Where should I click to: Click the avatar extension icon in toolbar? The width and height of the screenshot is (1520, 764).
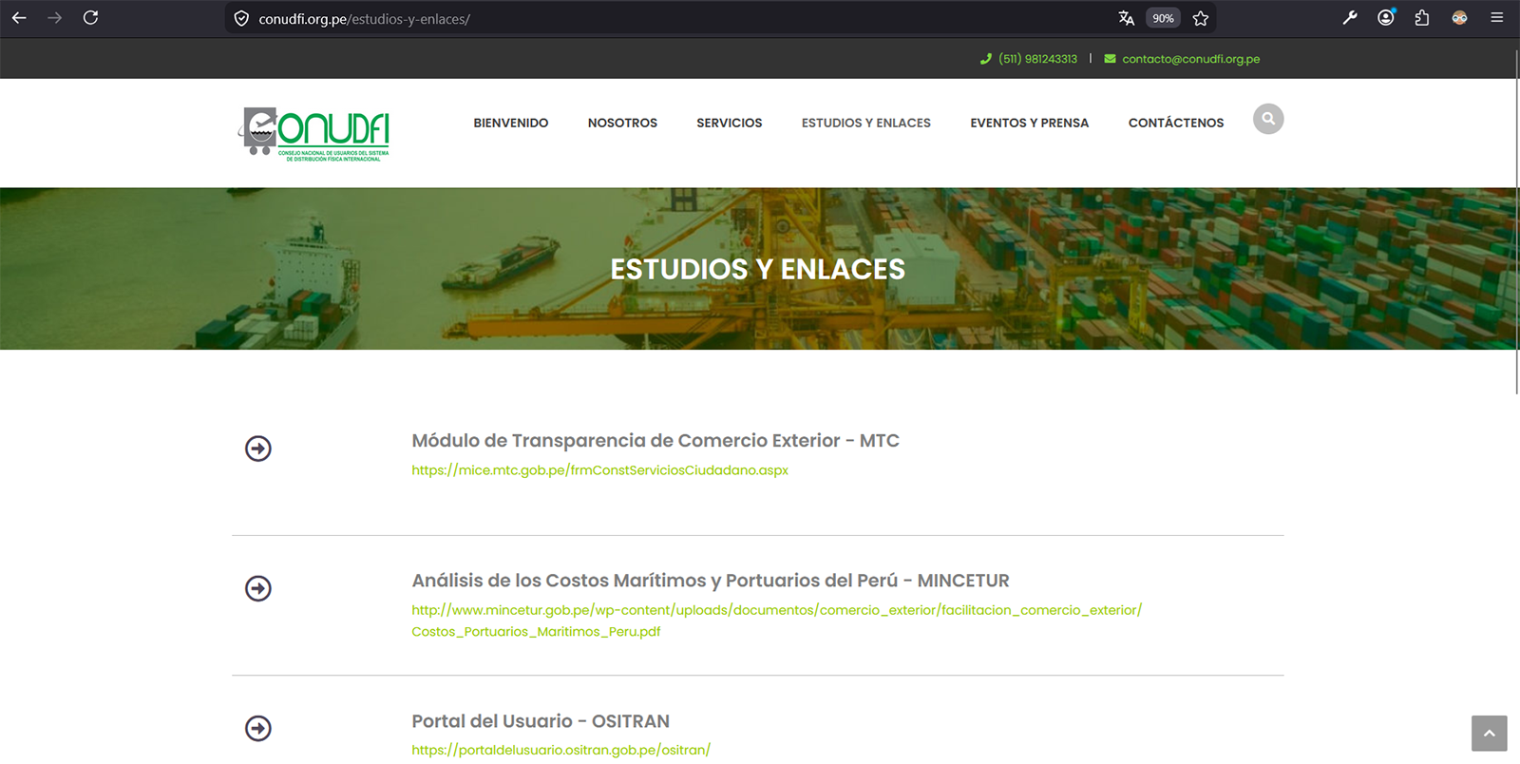(x=1459, y=18)
